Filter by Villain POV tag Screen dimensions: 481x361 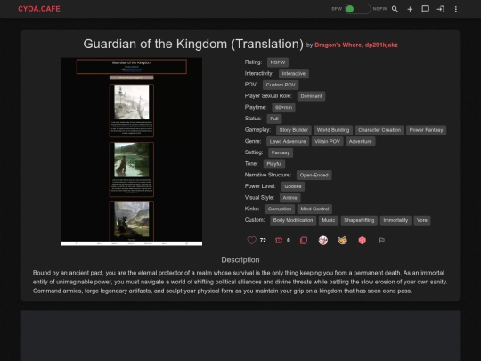327,142
